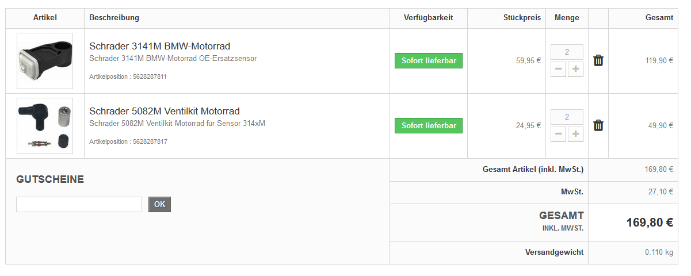The width and height of the screenshot is (691, 276).
Task: Open the Schrader 5082M Ventilkit product image
Action: (x=45, y=126)
